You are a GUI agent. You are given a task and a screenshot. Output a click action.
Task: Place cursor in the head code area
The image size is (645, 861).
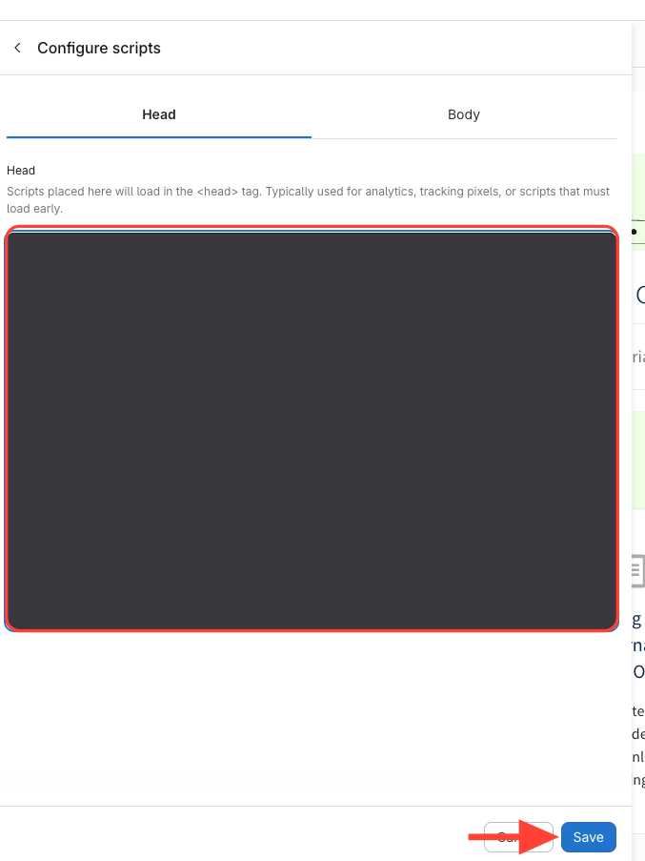(312, 429)
